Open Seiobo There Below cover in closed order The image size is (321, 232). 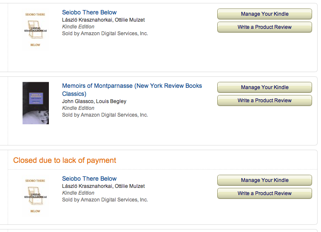(36, 196)
